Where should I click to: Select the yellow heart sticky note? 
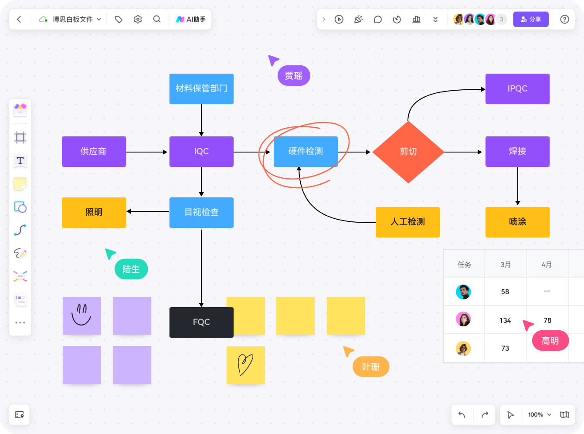pos(246,365)
